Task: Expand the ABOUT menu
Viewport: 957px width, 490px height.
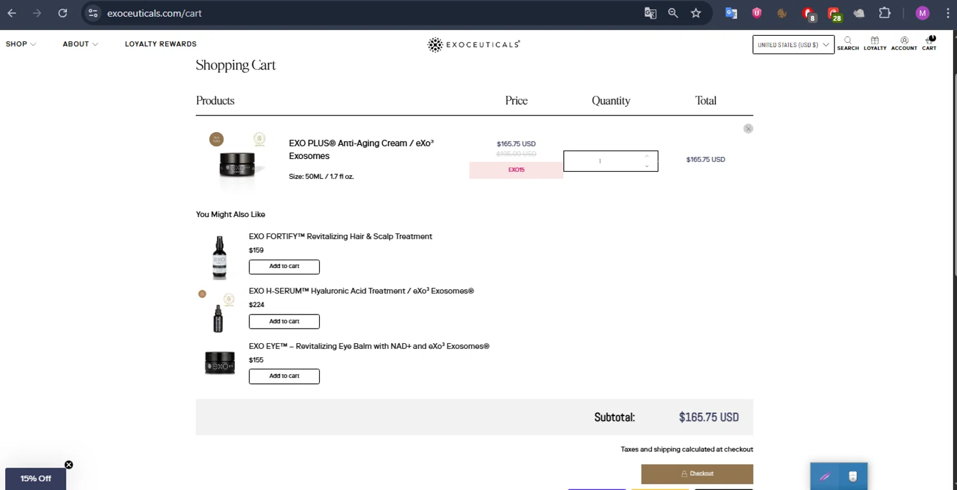Action: (x=80, y=44)
